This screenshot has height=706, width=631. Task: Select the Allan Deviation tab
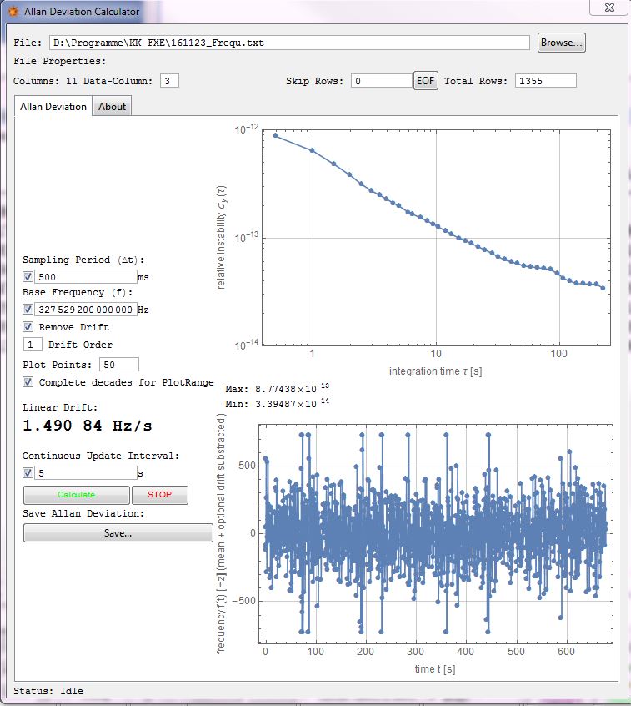tap(53, 107)
